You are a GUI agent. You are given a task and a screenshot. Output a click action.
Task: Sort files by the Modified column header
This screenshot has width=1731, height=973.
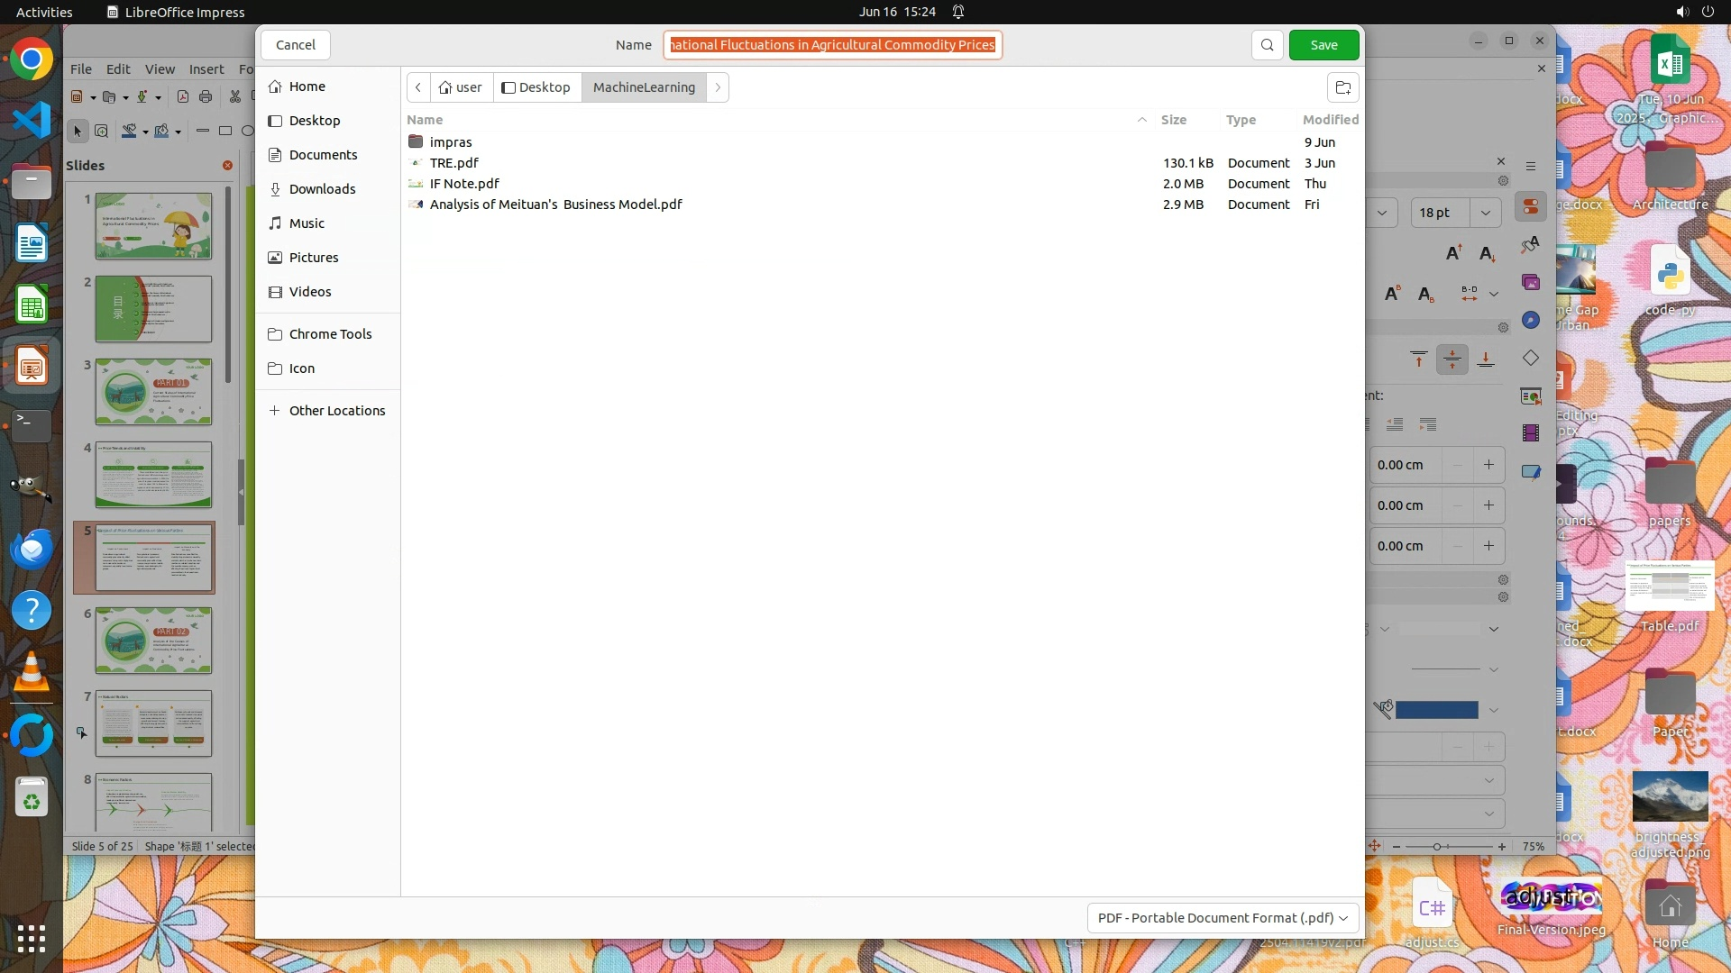(1330, 120)
